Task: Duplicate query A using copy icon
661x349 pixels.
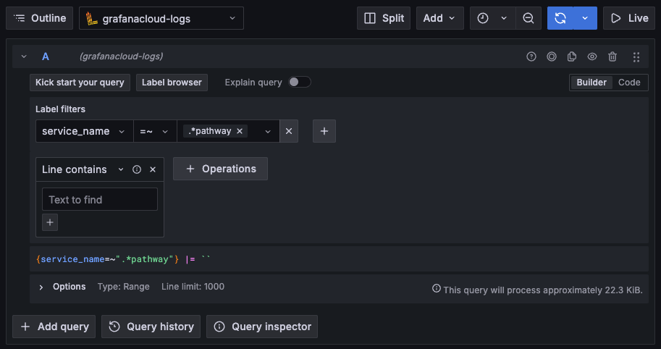Action: click(572, 56)
